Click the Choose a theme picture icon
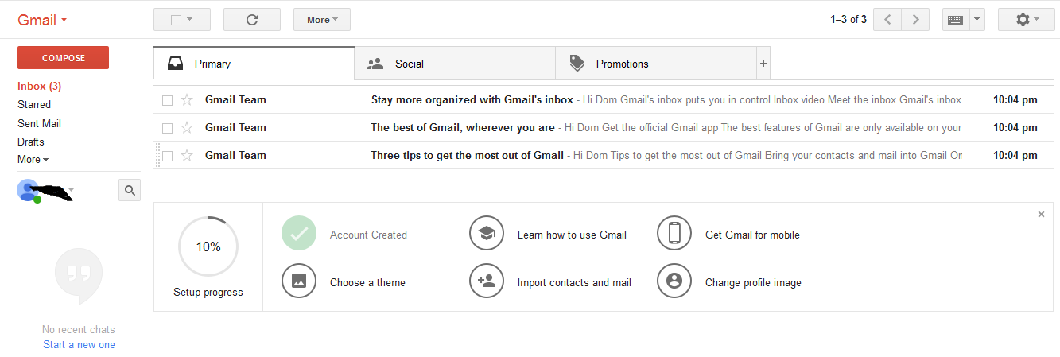The image size is (1060, 357). point(299,281)
